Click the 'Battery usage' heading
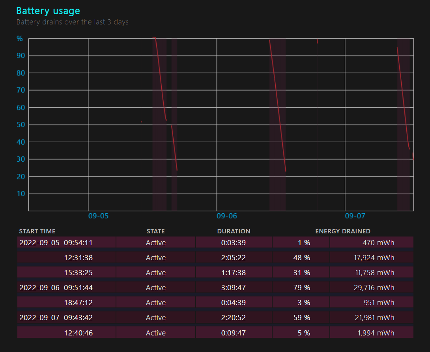 pos(48,11)
